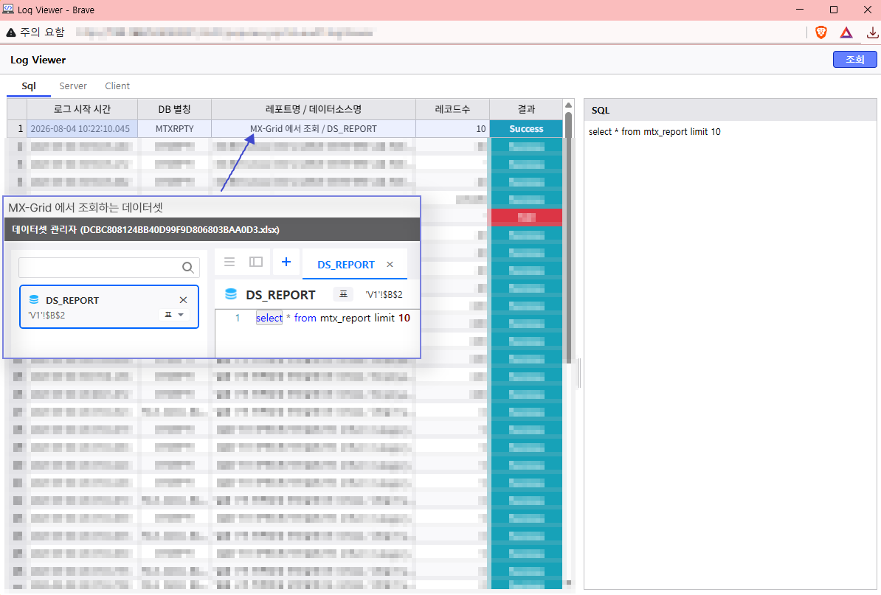Click the Success result cell in row 1

point(526,128)
